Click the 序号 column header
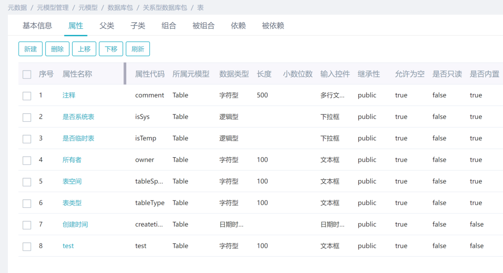 (46, 74)
